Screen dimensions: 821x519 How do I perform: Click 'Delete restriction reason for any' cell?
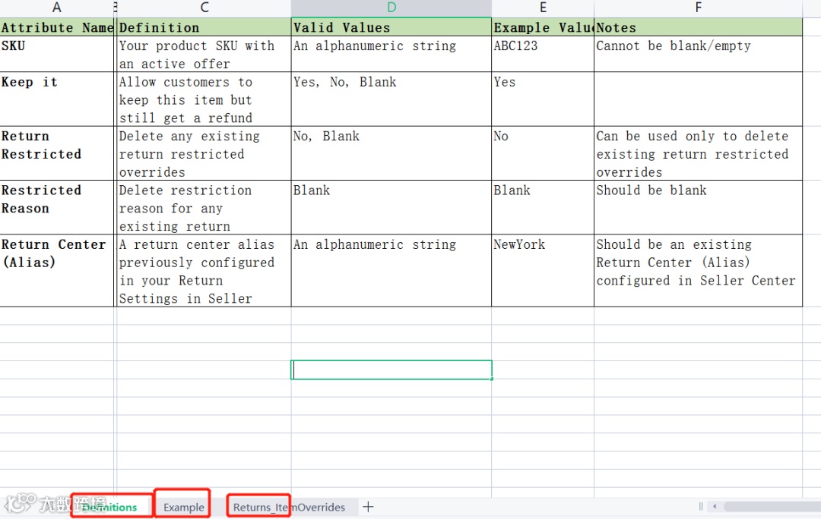204,207
